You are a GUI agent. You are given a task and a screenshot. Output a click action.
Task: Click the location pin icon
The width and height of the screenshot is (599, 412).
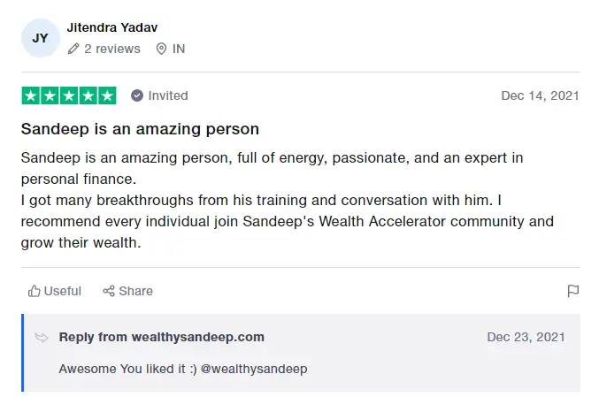[x=161, y=50]
